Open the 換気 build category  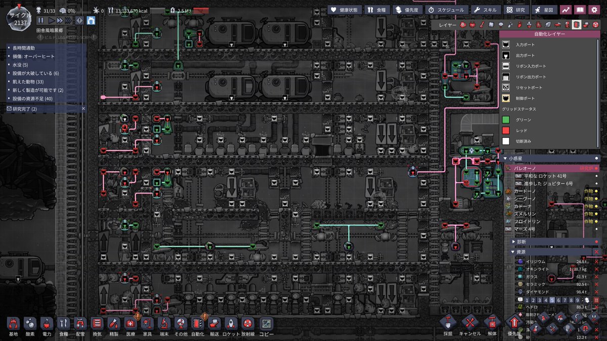[x=97, y=326]
